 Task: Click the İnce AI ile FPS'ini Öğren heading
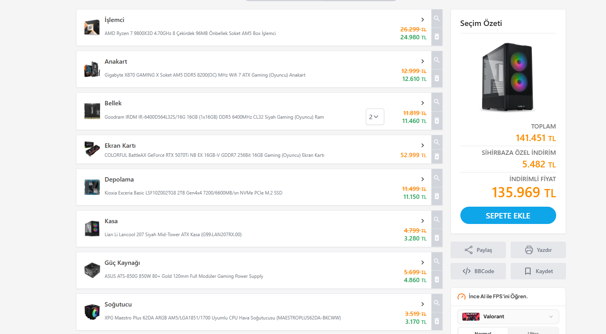498,296
